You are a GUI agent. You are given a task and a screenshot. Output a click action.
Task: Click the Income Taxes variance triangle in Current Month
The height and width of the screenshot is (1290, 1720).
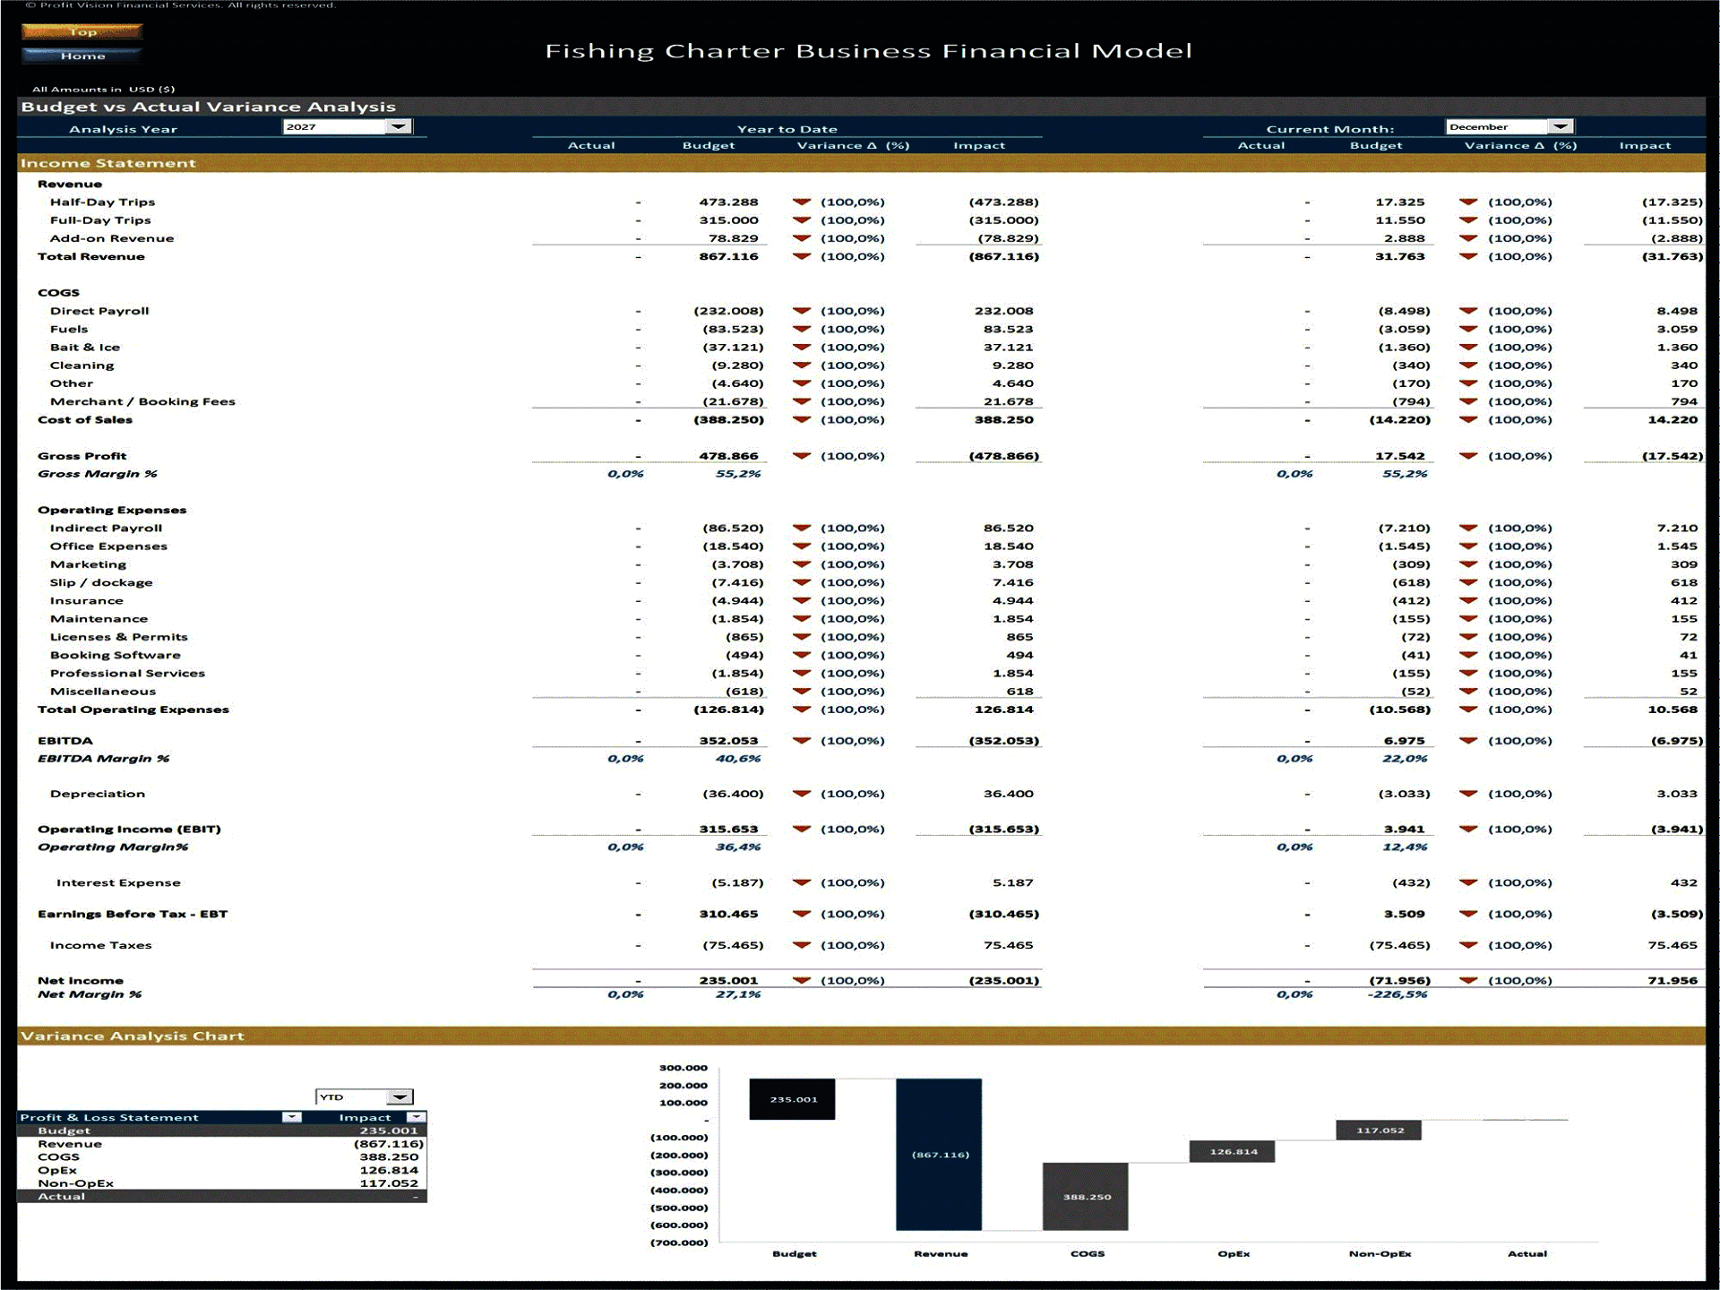pyautogui.click(x=1468, y=944)
